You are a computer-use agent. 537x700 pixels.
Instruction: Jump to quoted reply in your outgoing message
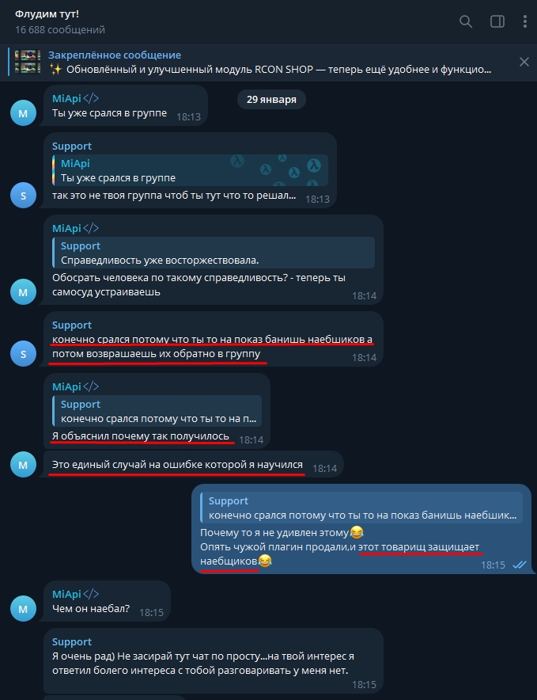coord(361,508)
